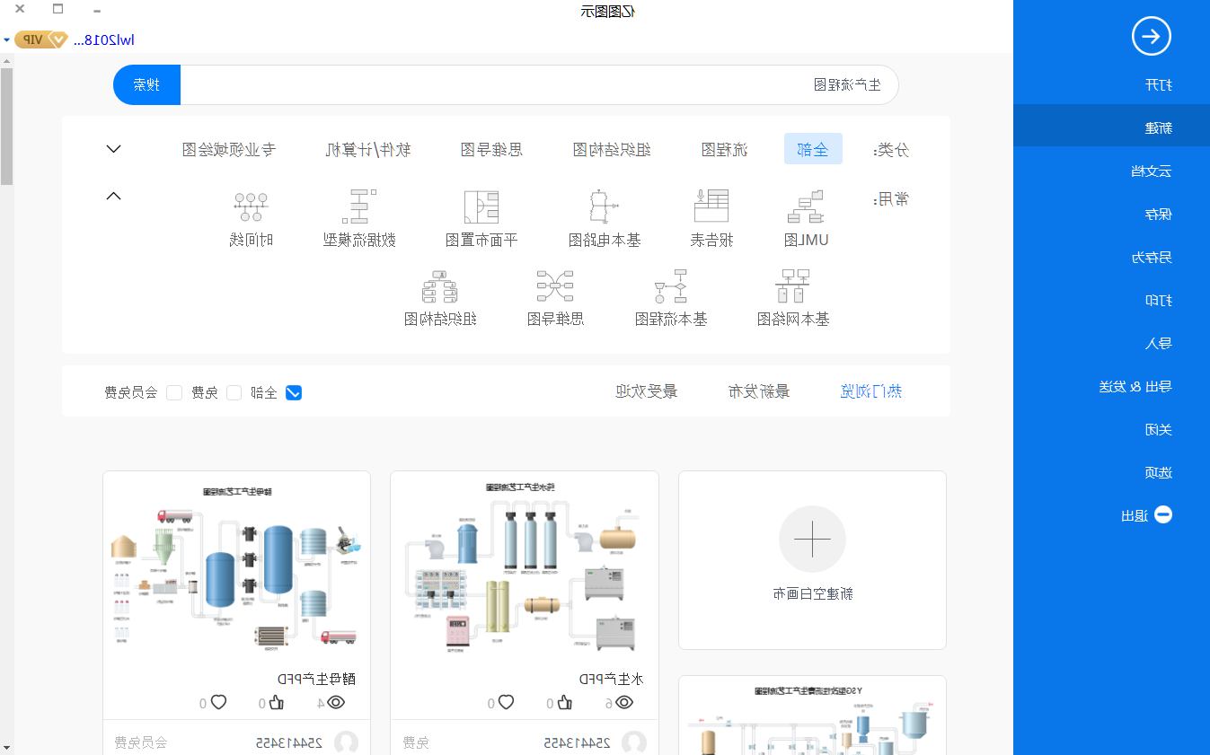Screen dimensions: 1210x755
Task: Open the 水生产PFD template thumbnail
Action: (525, 568)
